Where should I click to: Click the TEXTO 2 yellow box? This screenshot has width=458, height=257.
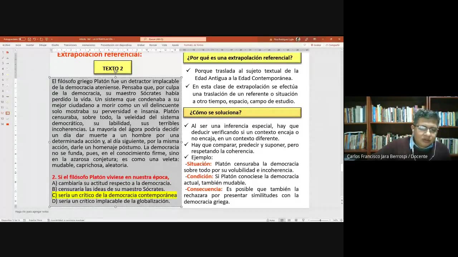113,67
